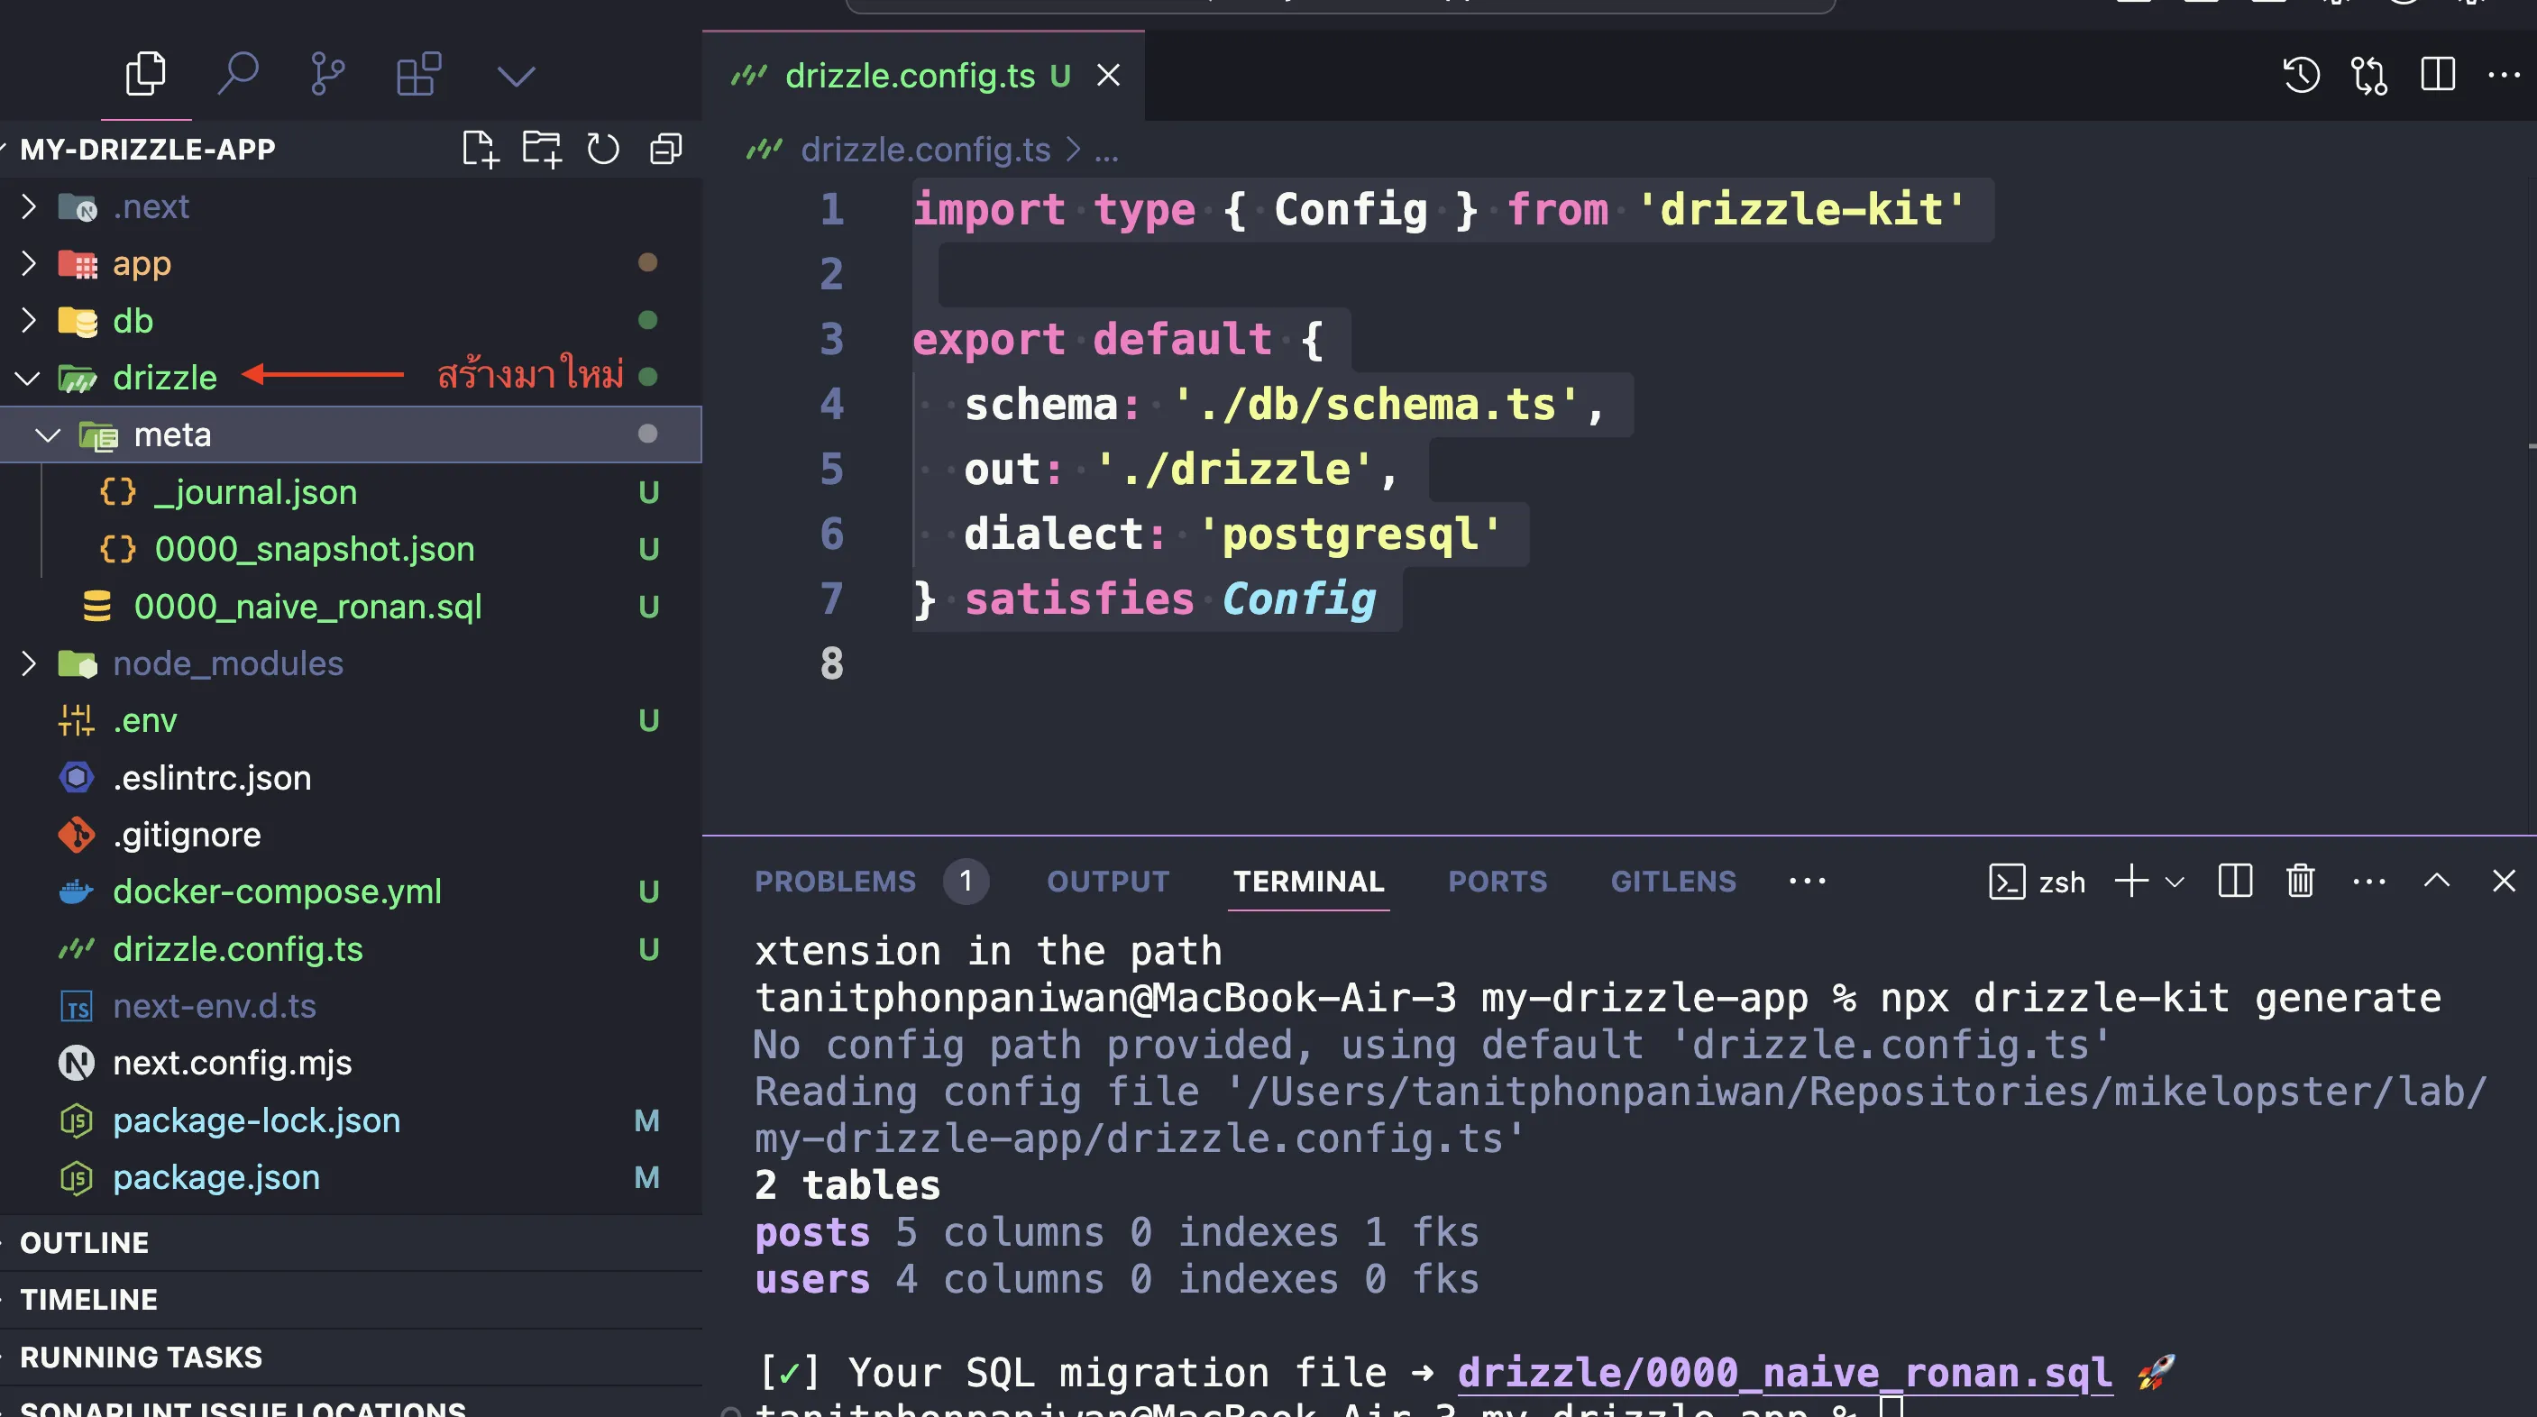The image size is (2537, 1417).
Task: Close the terminal panel
Action: [x=2504, y=881]
